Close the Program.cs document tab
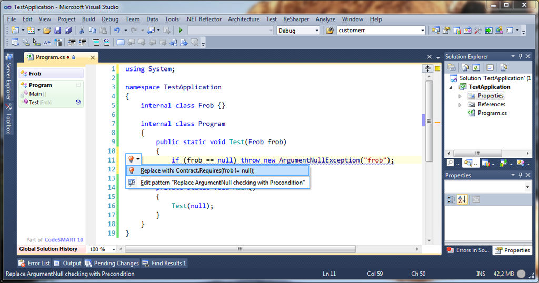 93,57
